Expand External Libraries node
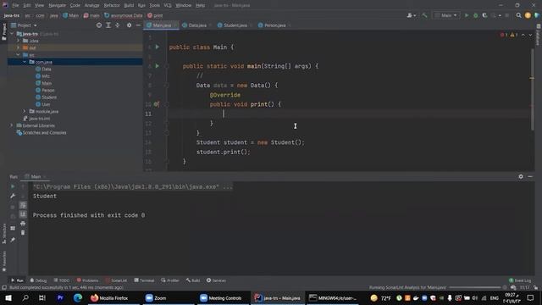542x305 pixels. pyautogui.click(x=12, y=125)
